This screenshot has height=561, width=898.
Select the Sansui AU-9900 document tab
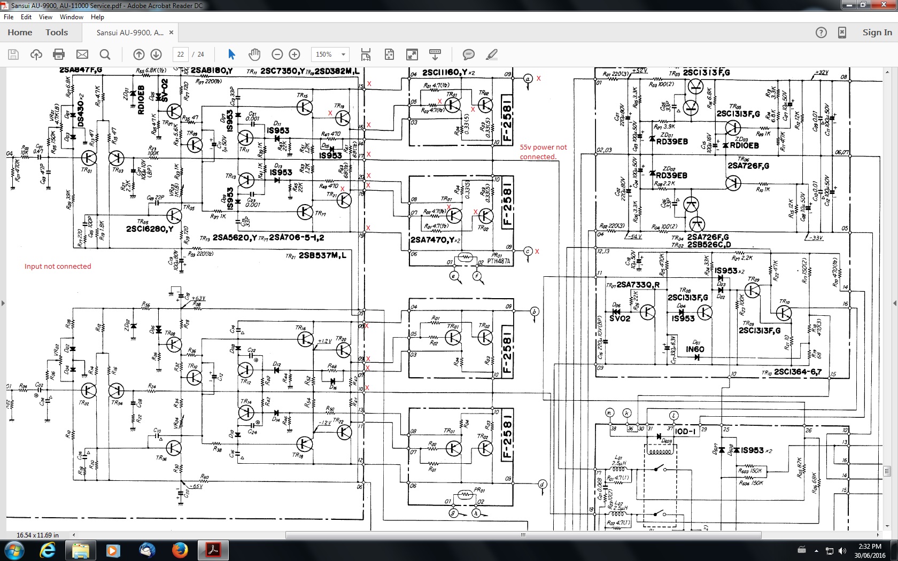[130, 33]
